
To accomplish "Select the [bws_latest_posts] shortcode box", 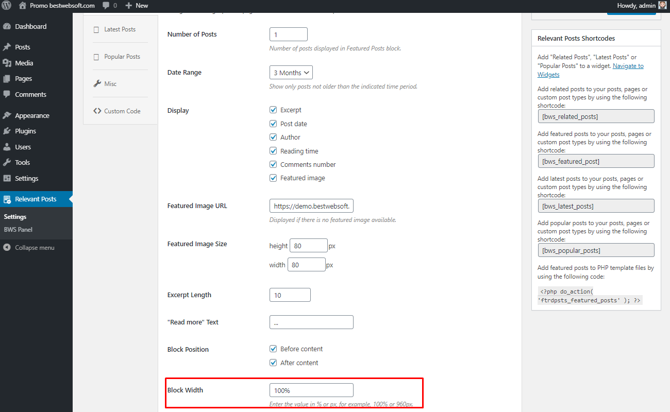I will coord(596,206).
